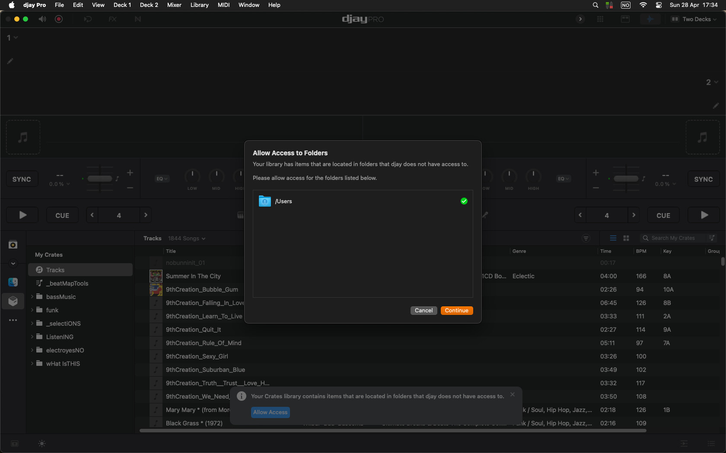This screenshot has height=453, width=726.
Task: Enable SYNC on the left deck
Action: point(22,179)
